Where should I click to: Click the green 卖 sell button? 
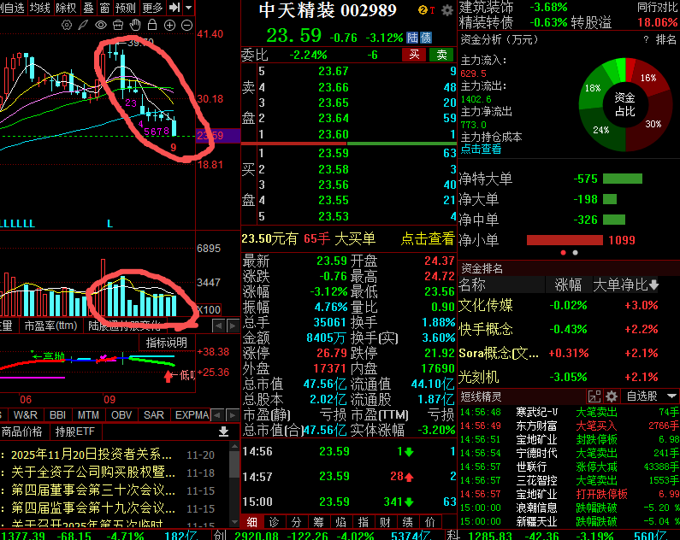coord(441,55)
